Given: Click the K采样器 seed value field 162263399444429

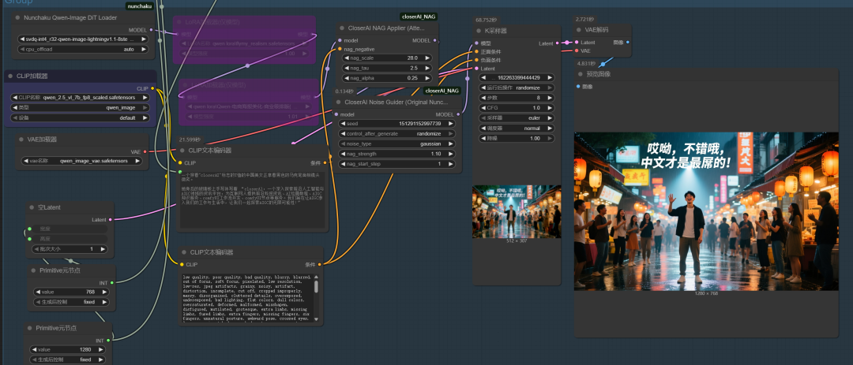Looking at the screenshot, I should (x=518, y=78).
